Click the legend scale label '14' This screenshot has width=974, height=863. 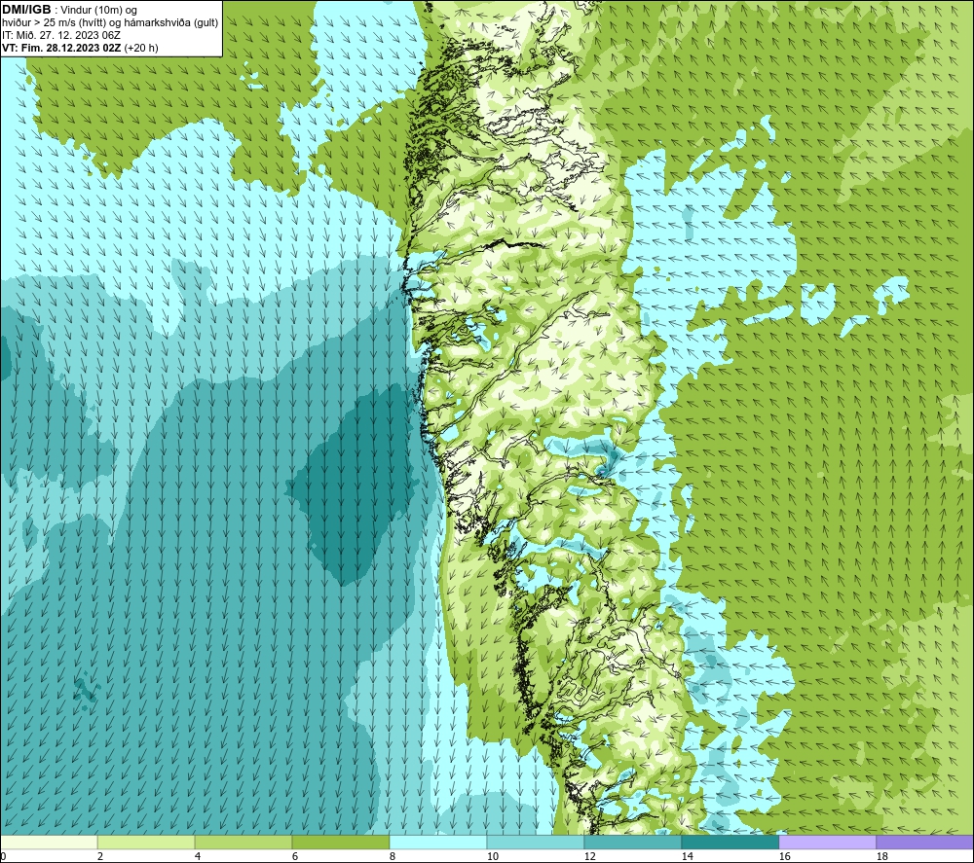pos(687,856)
